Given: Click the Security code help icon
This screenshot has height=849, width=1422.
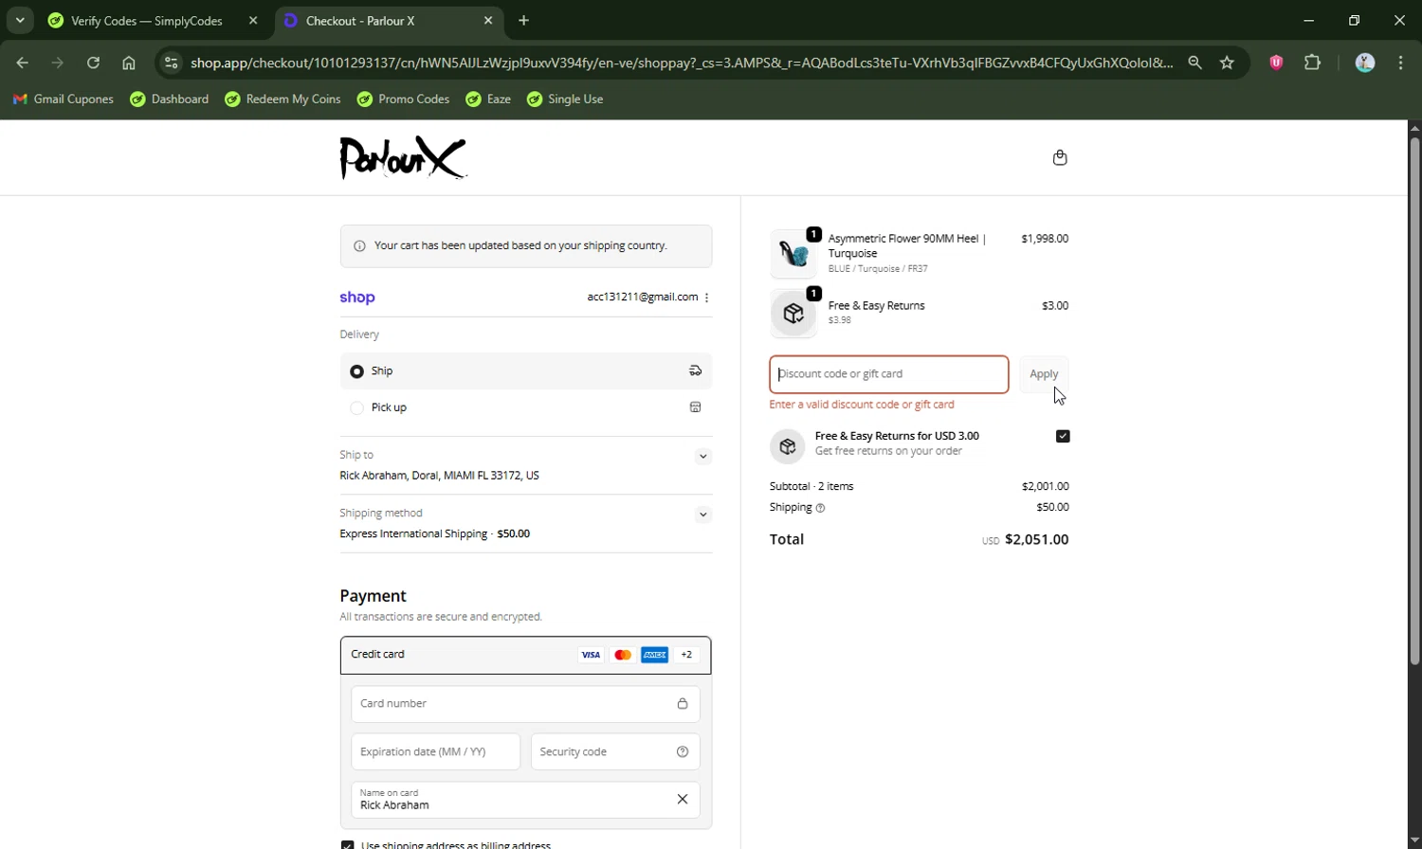Looking at the screenshot, I should [x=682, y=752].
